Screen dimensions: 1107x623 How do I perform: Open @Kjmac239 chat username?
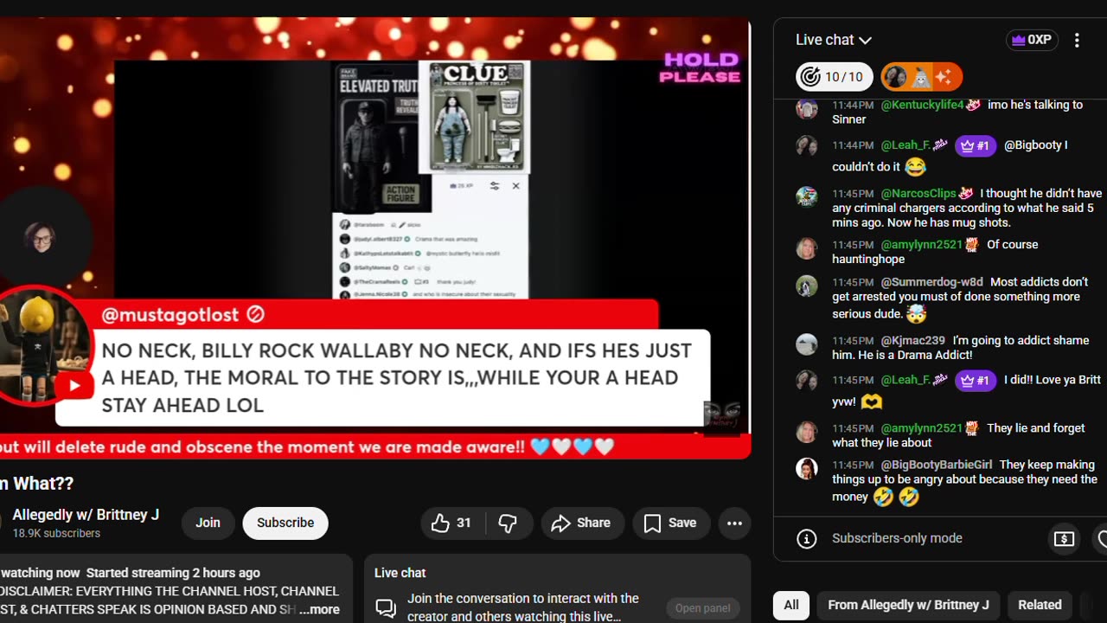point(912,341)
